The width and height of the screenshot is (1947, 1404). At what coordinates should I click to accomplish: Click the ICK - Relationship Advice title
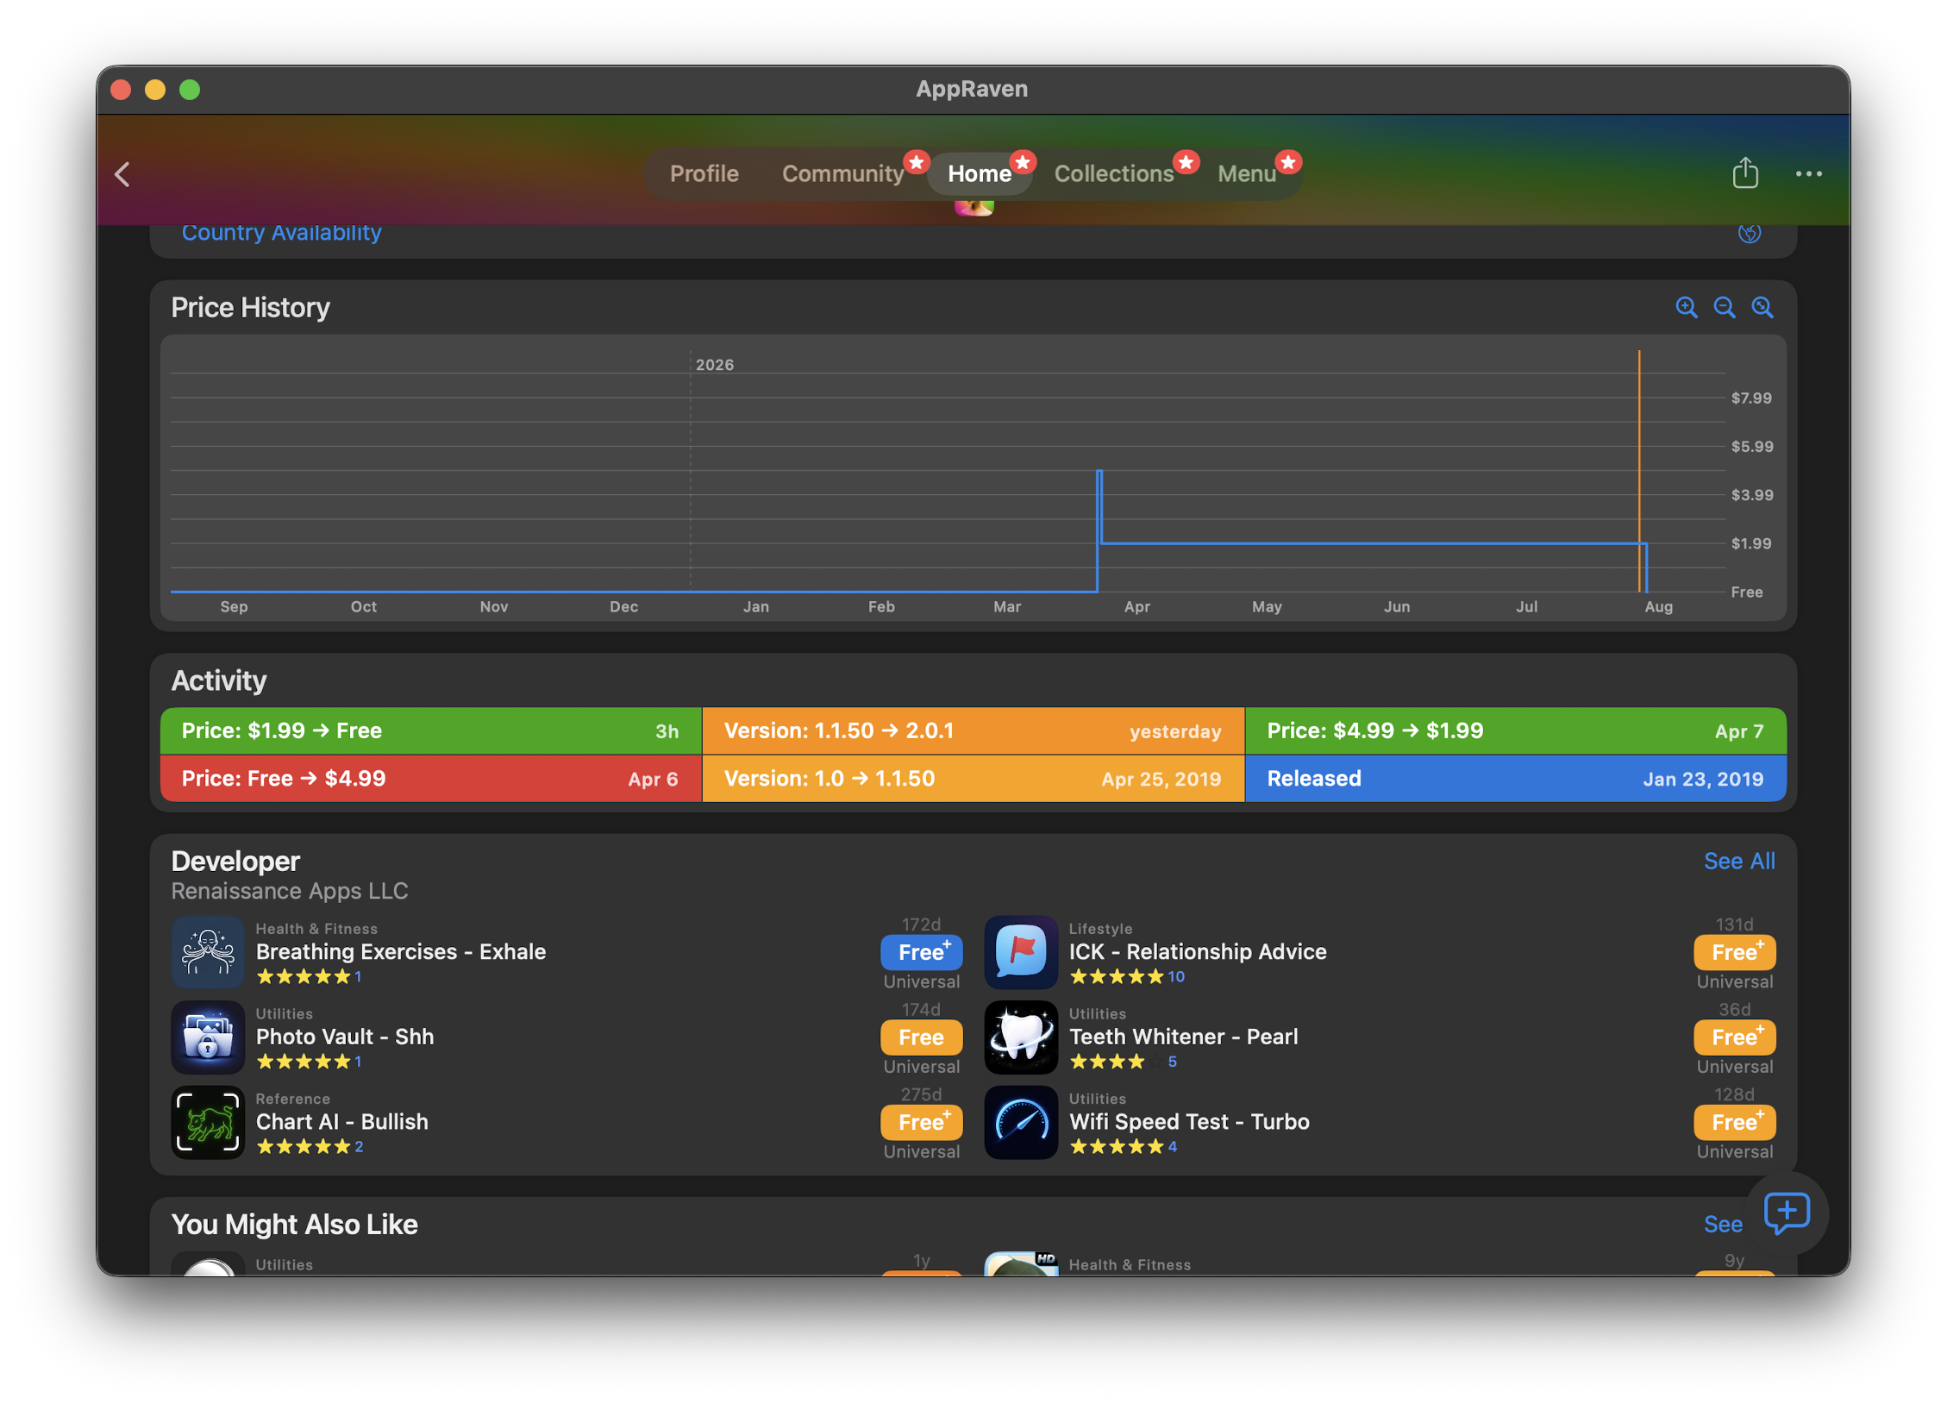(x=1197, y=952)
